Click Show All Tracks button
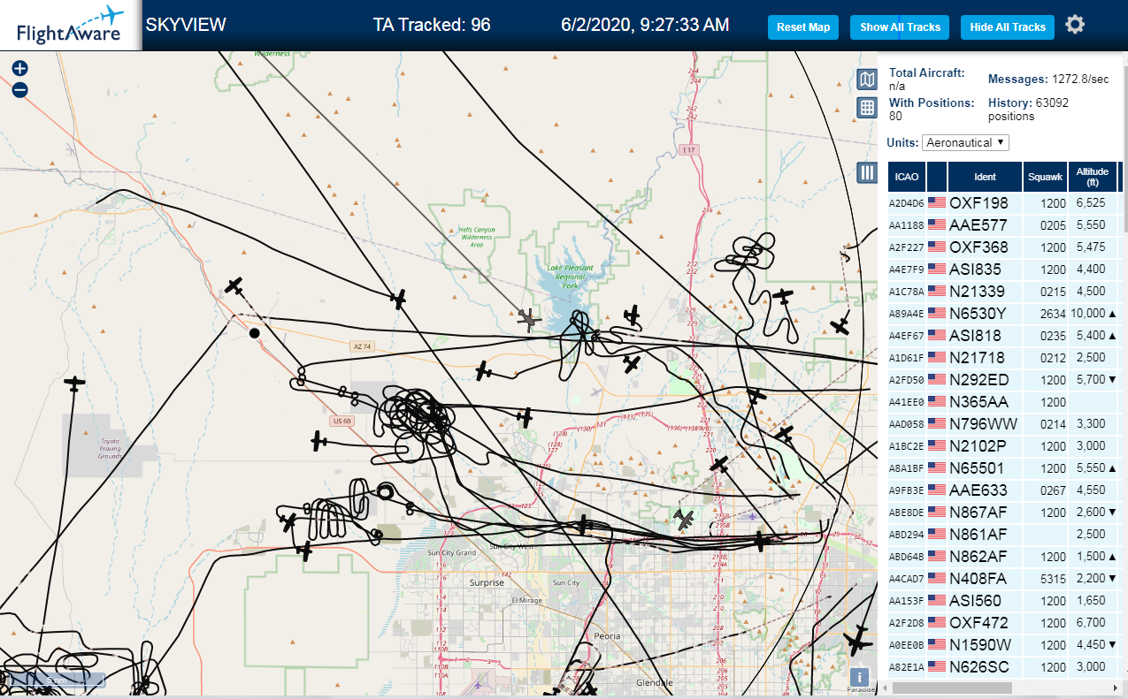This screenshot has width=1128, height=699. [x=900, y=27]
